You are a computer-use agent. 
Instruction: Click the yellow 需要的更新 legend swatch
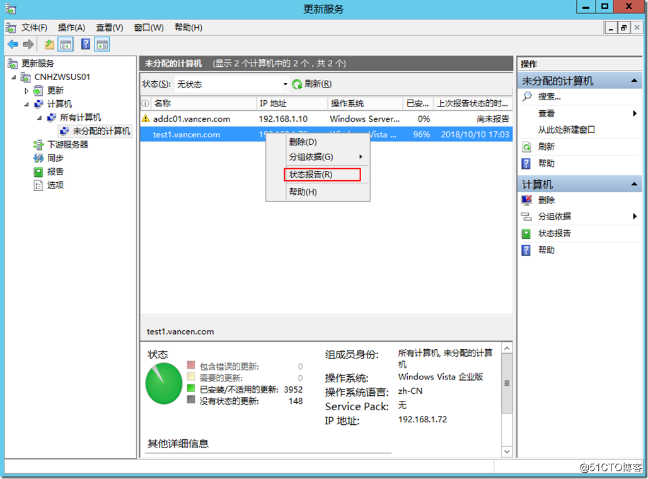(191, 376)
